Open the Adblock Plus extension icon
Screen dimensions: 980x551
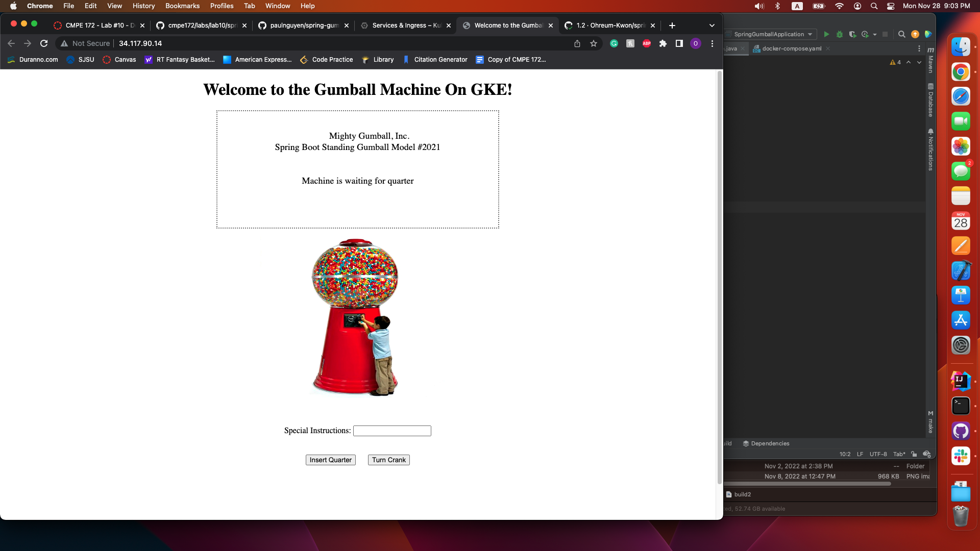tap(646, 44)
